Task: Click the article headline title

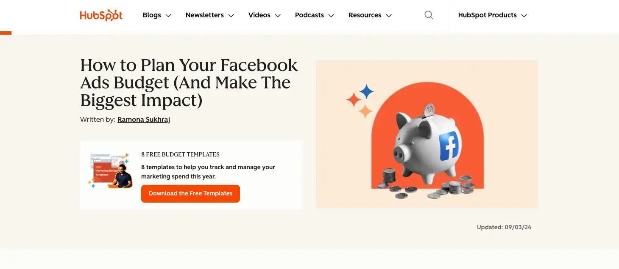Action: pyautogui.click(x=189, y=82)
